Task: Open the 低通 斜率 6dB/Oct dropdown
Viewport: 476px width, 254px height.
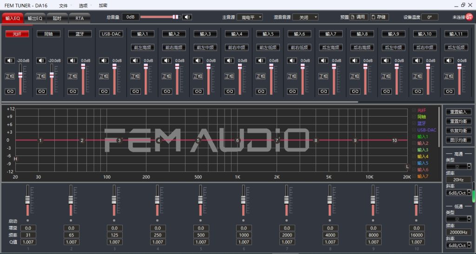Action: [458, 245]
